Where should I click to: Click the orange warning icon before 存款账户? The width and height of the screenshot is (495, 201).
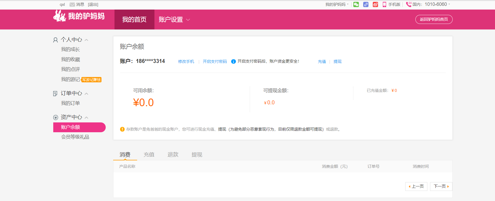(122, 129)
